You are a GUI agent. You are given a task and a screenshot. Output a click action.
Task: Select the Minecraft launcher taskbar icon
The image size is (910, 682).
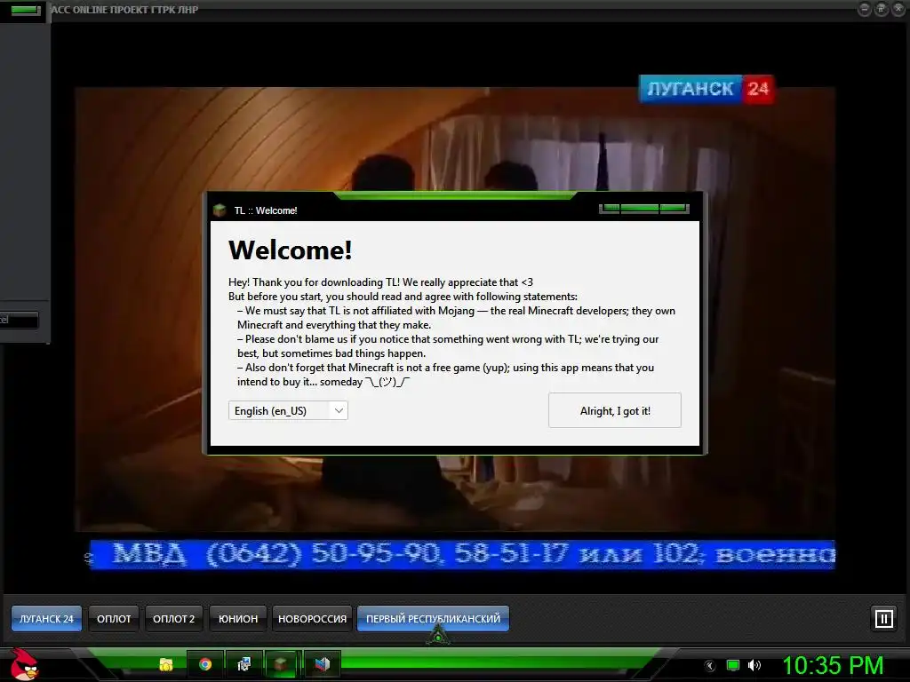pyautogui.click(x=282, y=664)
